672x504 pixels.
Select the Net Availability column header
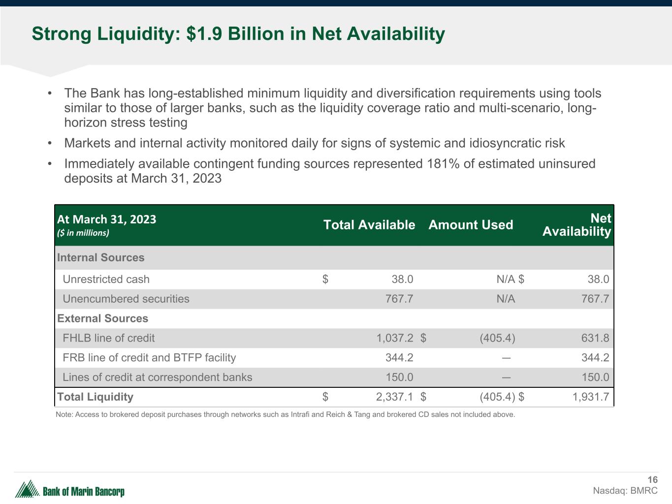coord(576,225)
